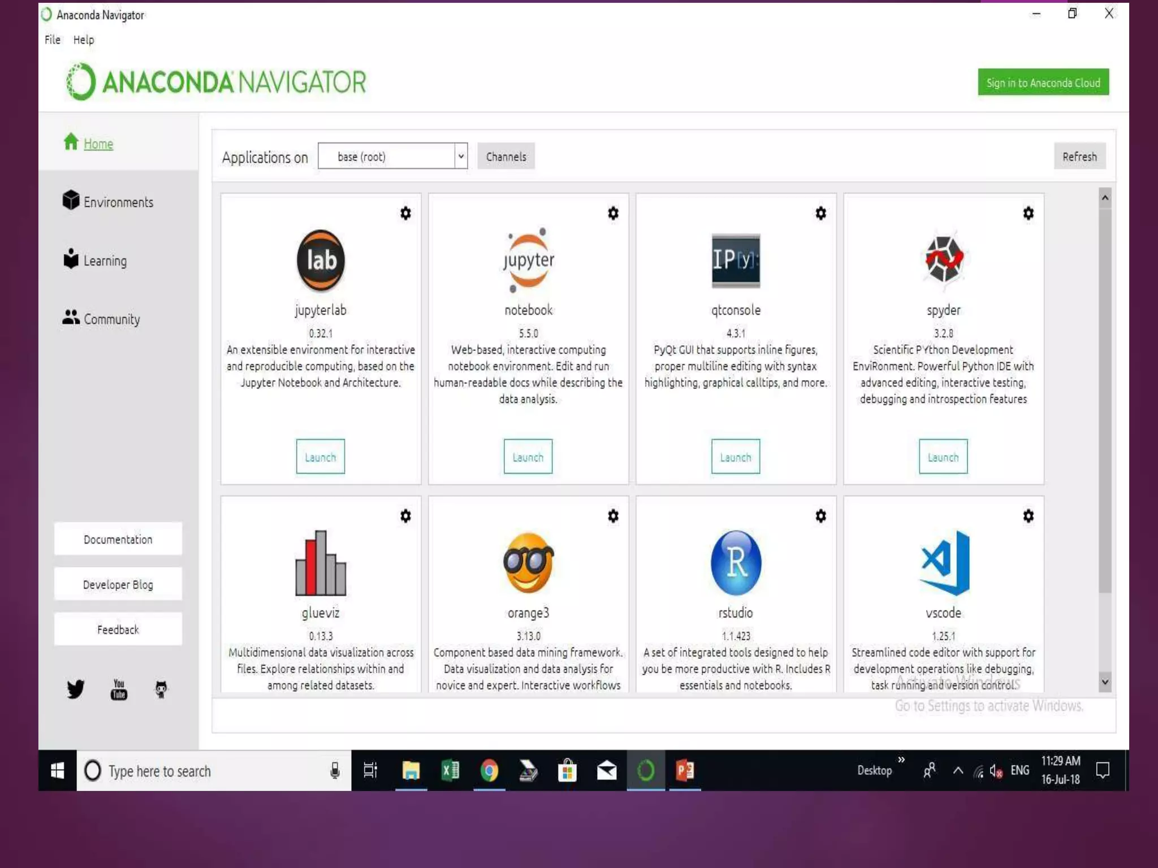Open the YouTube icon link

[119, 689]
